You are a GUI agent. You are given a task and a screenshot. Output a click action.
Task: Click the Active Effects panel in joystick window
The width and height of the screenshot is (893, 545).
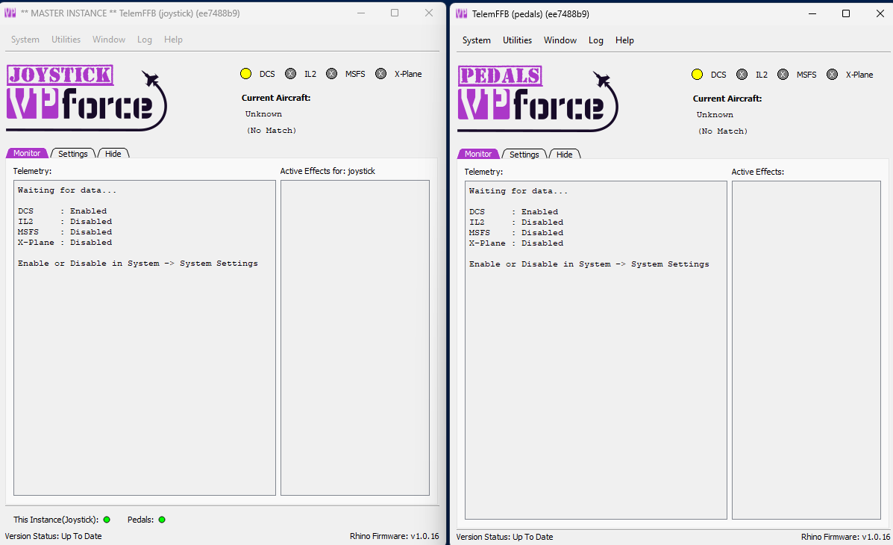pos(355,337)
